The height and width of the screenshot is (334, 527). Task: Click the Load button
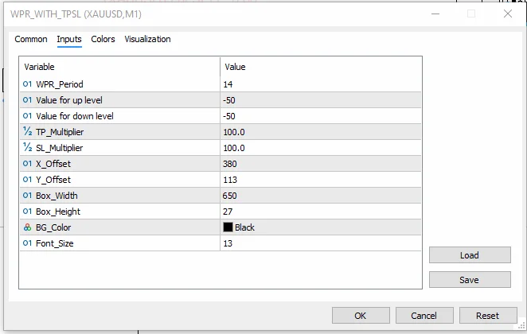tap(470, 255)
